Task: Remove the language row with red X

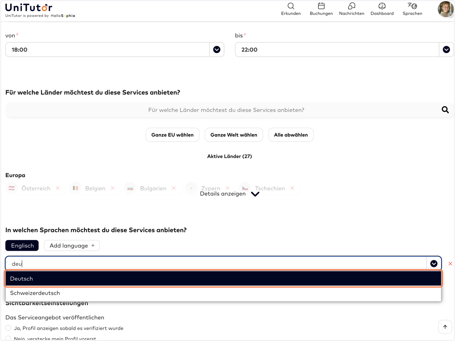Action: click(450, 264)
